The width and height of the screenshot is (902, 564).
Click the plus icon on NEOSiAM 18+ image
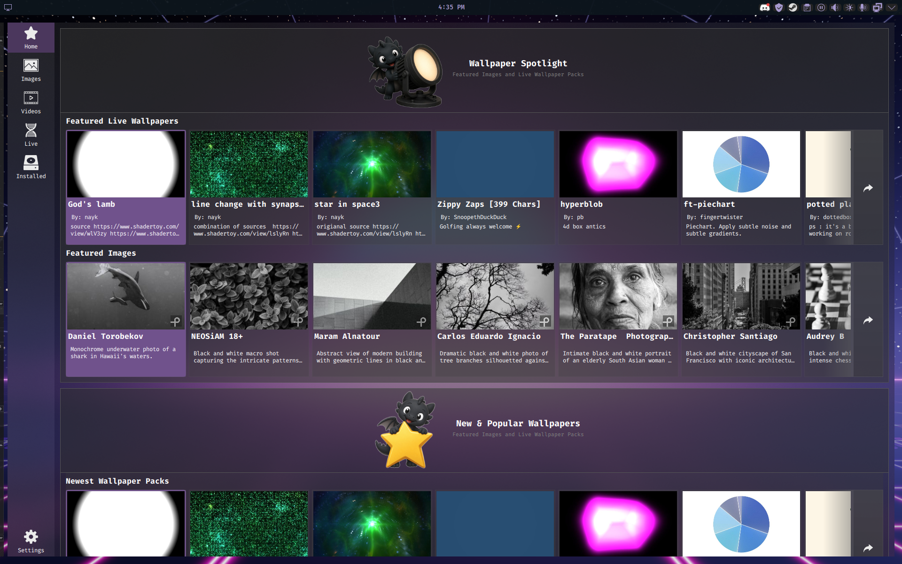point(298,321)
